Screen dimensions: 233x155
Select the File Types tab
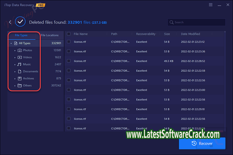pyautogui.click(x=21, y=35)
